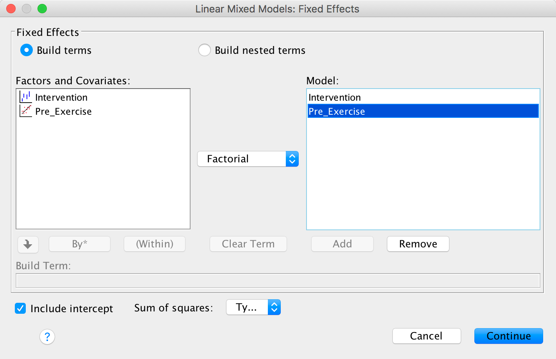Select Intervention term in the Model list
This screenshot has height=359, width=556.
(335, 97)
